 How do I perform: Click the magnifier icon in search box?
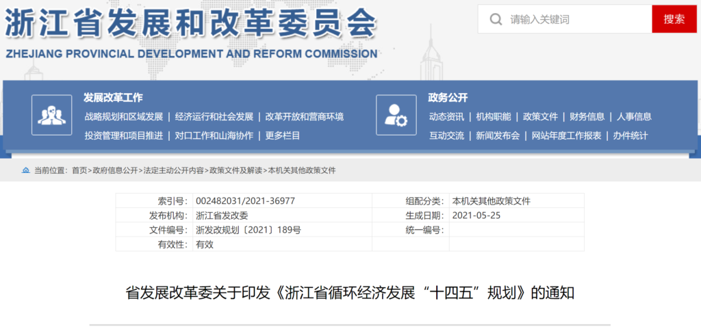click(496, 19)
